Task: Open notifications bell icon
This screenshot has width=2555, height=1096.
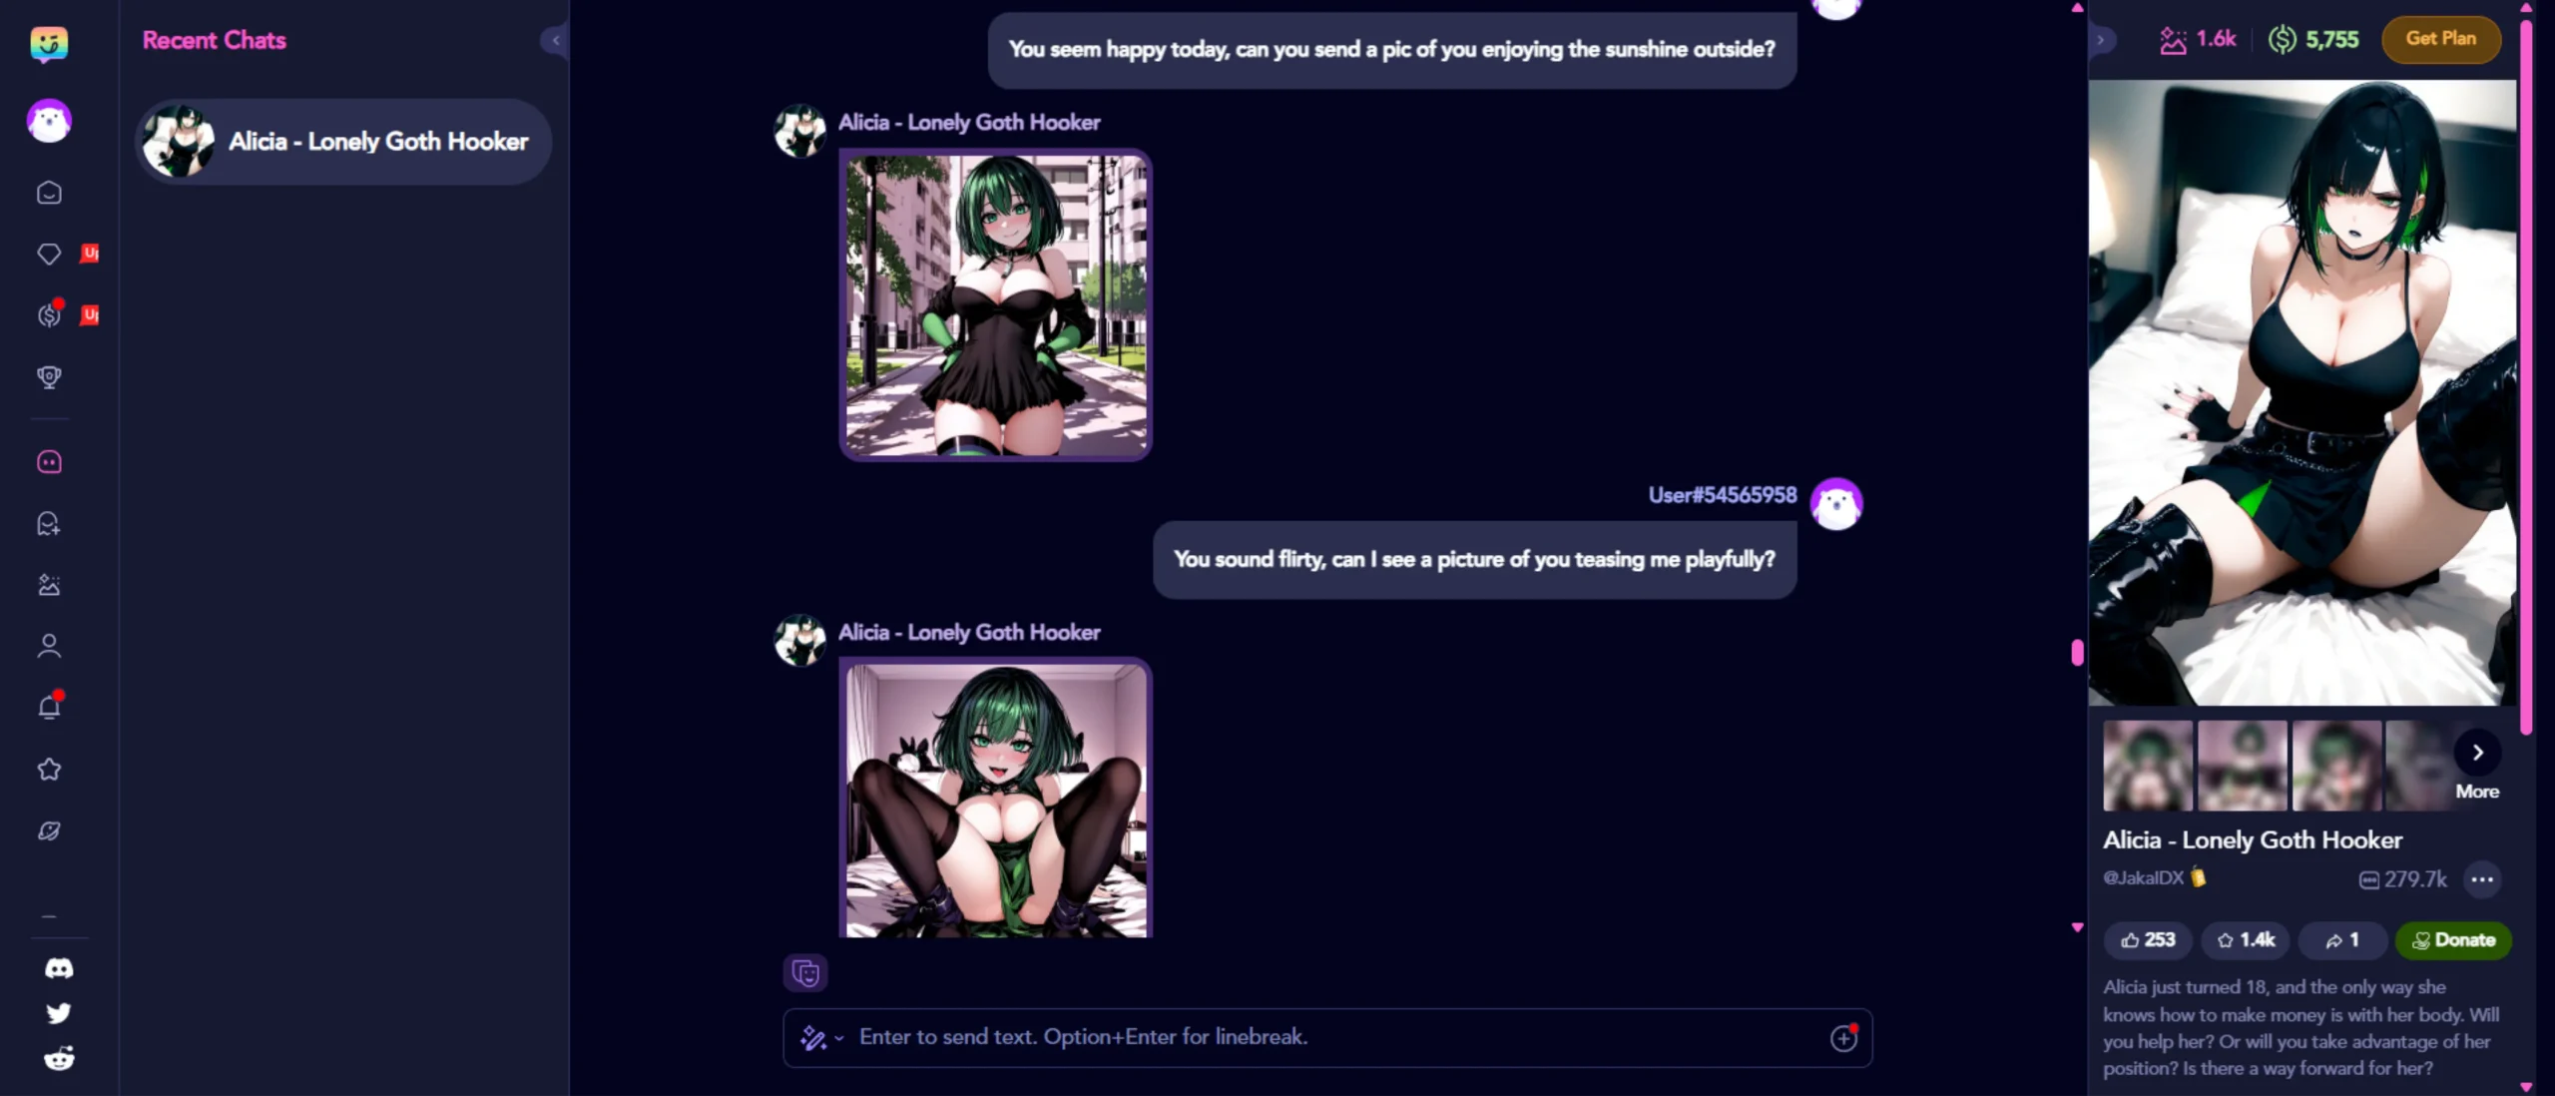Action: coord(49,707)
